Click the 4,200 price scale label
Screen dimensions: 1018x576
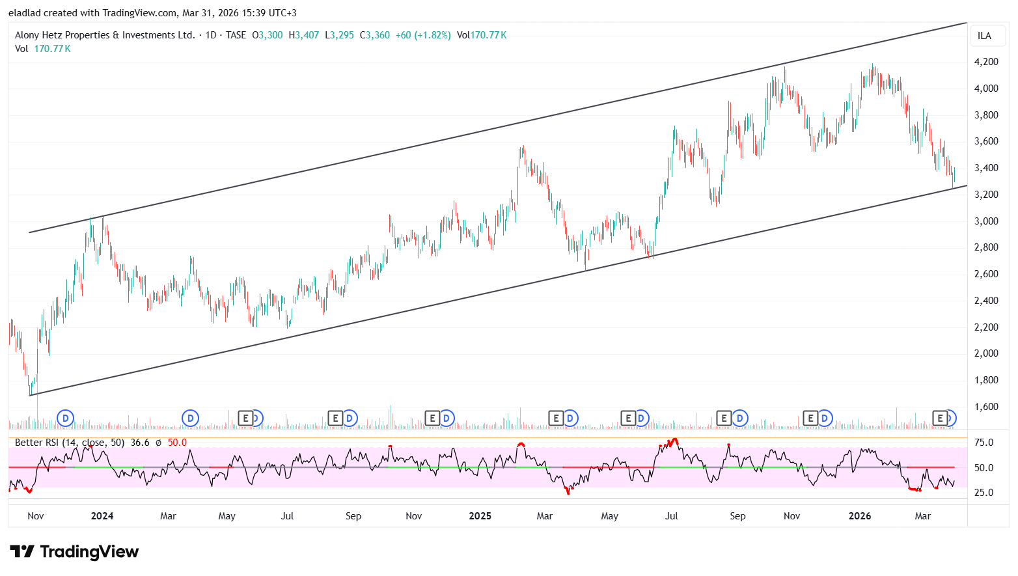[x=986, y=62]
